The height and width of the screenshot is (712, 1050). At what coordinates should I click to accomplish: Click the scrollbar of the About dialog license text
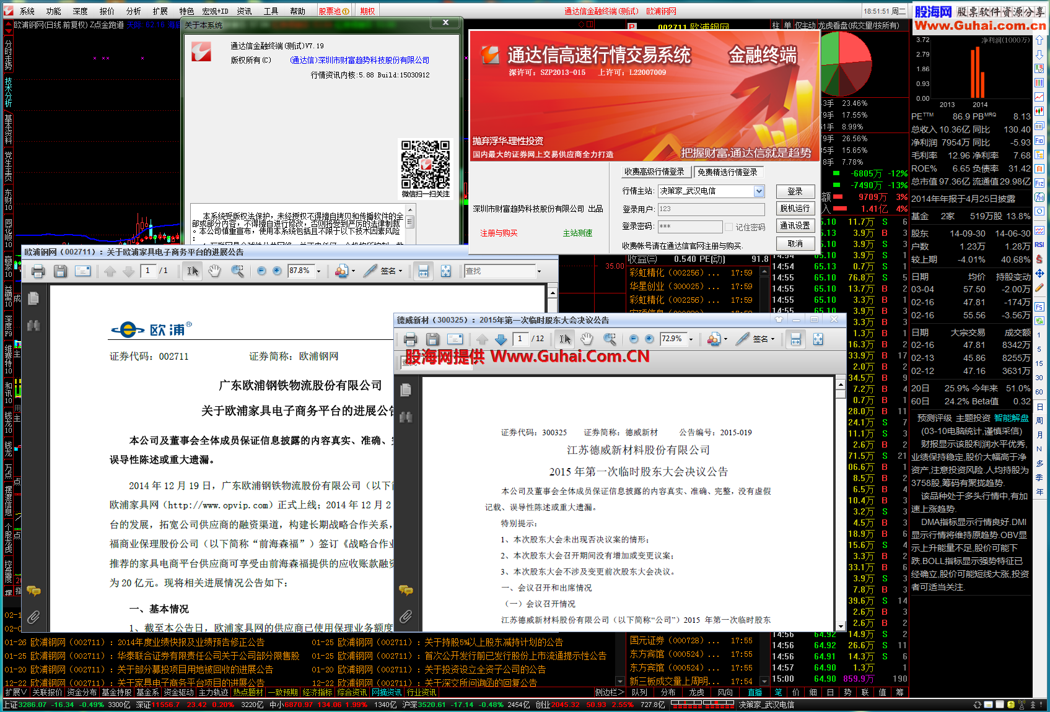coord(409,225)
